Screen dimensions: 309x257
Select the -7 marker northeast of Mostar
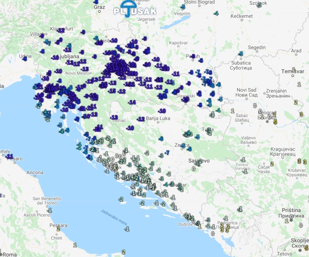pyautogui.click(x=167, y=152)
